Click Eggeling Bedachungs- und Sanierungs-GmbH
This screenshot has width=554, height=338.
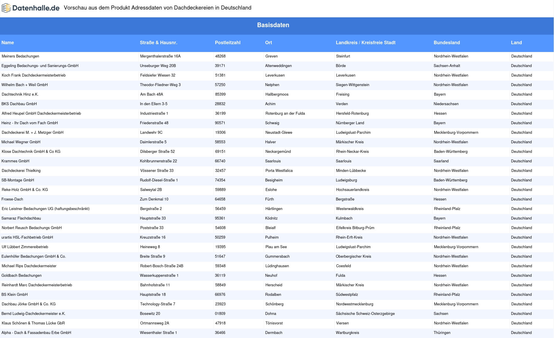click(40, 66)
